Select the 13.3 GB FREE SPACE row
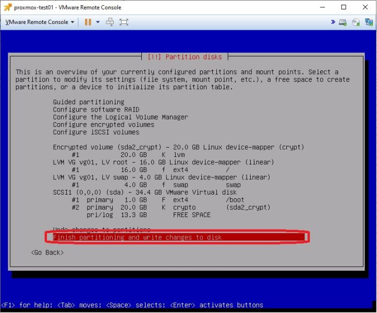This screenshot has width=377, height=313. [148, 215]
